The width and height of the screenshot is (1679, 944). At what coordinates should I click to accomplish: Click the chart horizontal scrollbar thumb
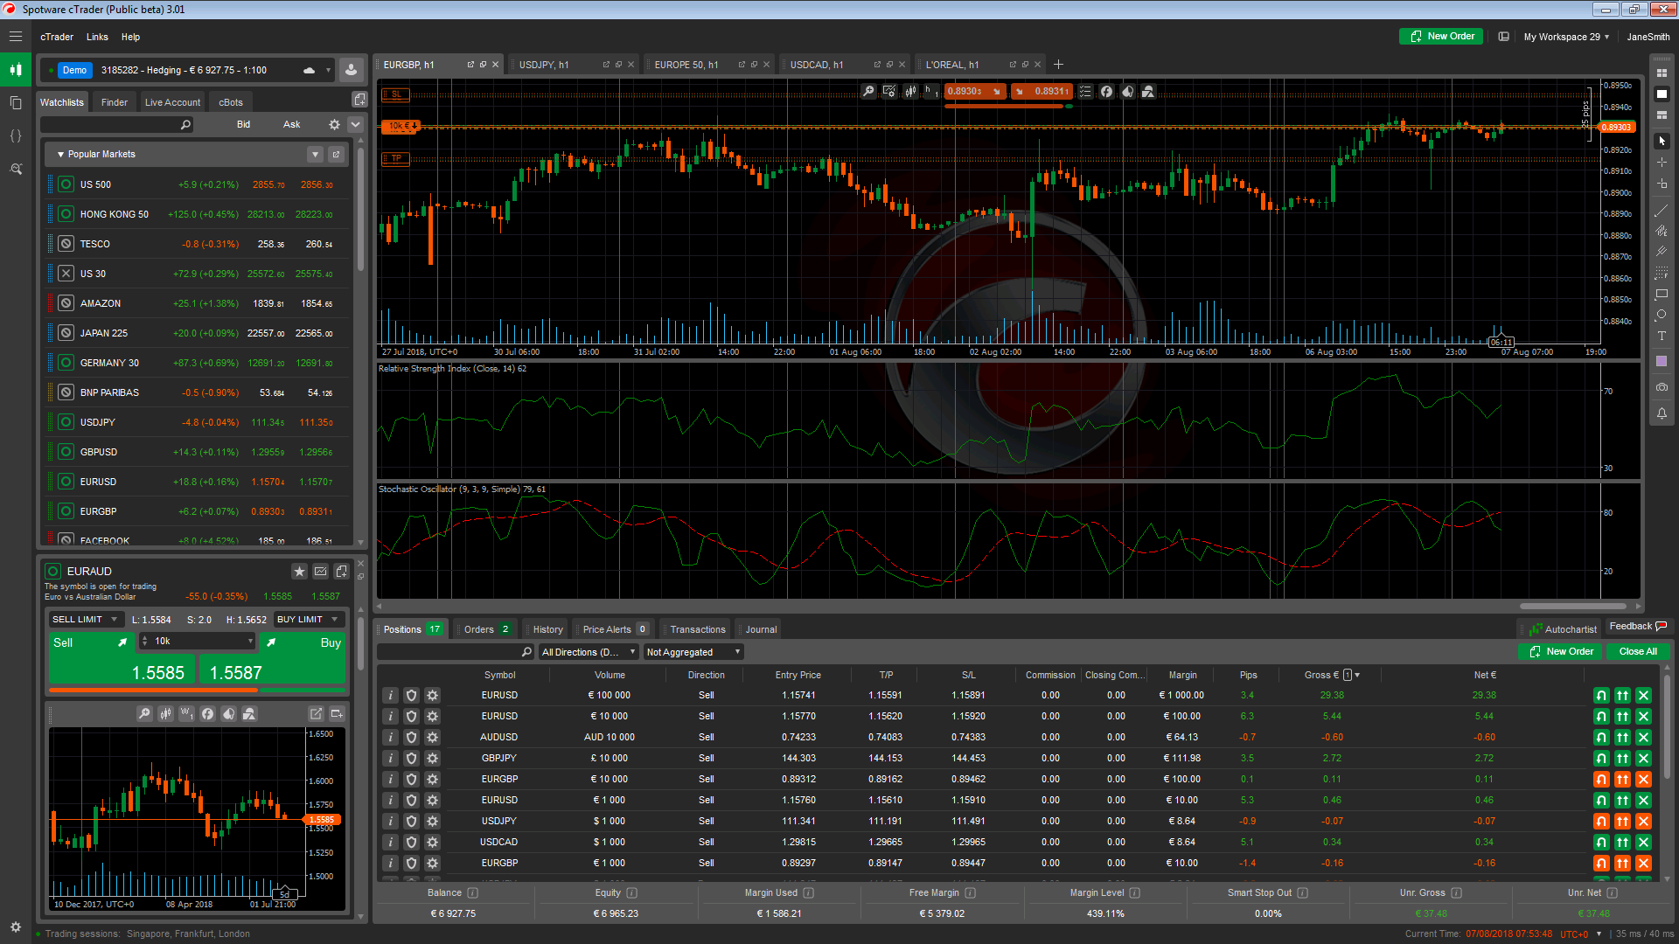[1572, 606]
